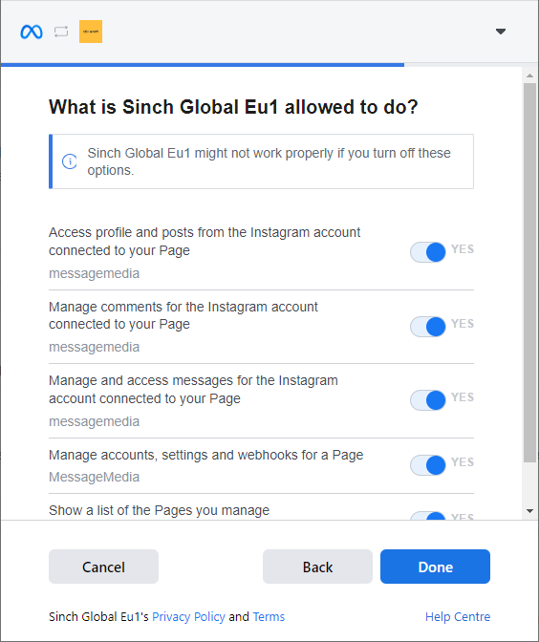This screenshot has height=642, width=539.
Task: Toggle Show a list of Pages permission
Action: [428, 516]
